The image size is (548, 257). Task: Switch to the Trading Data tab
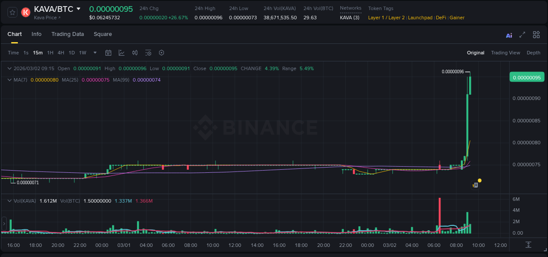68,34
